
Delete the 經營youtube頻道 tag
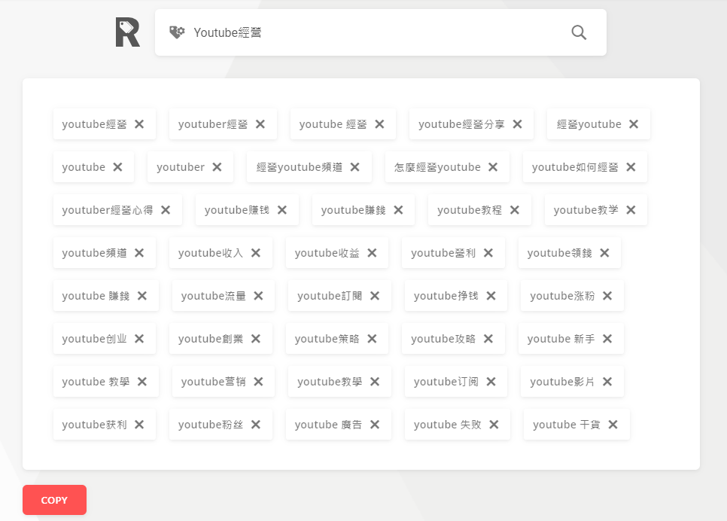[354, 167]
